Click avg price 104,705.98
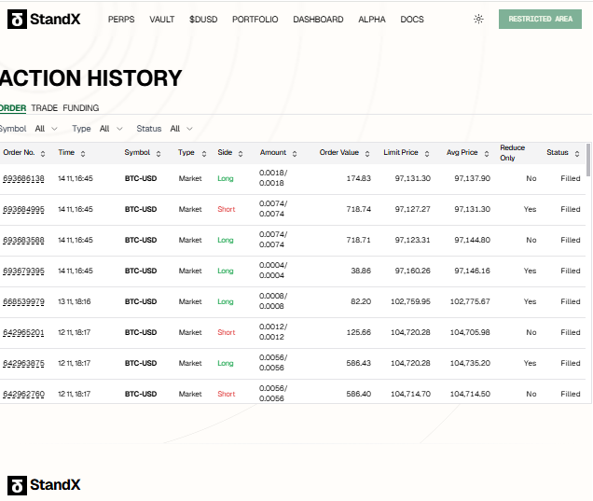The image size is (593, 501). pos(470,332)
